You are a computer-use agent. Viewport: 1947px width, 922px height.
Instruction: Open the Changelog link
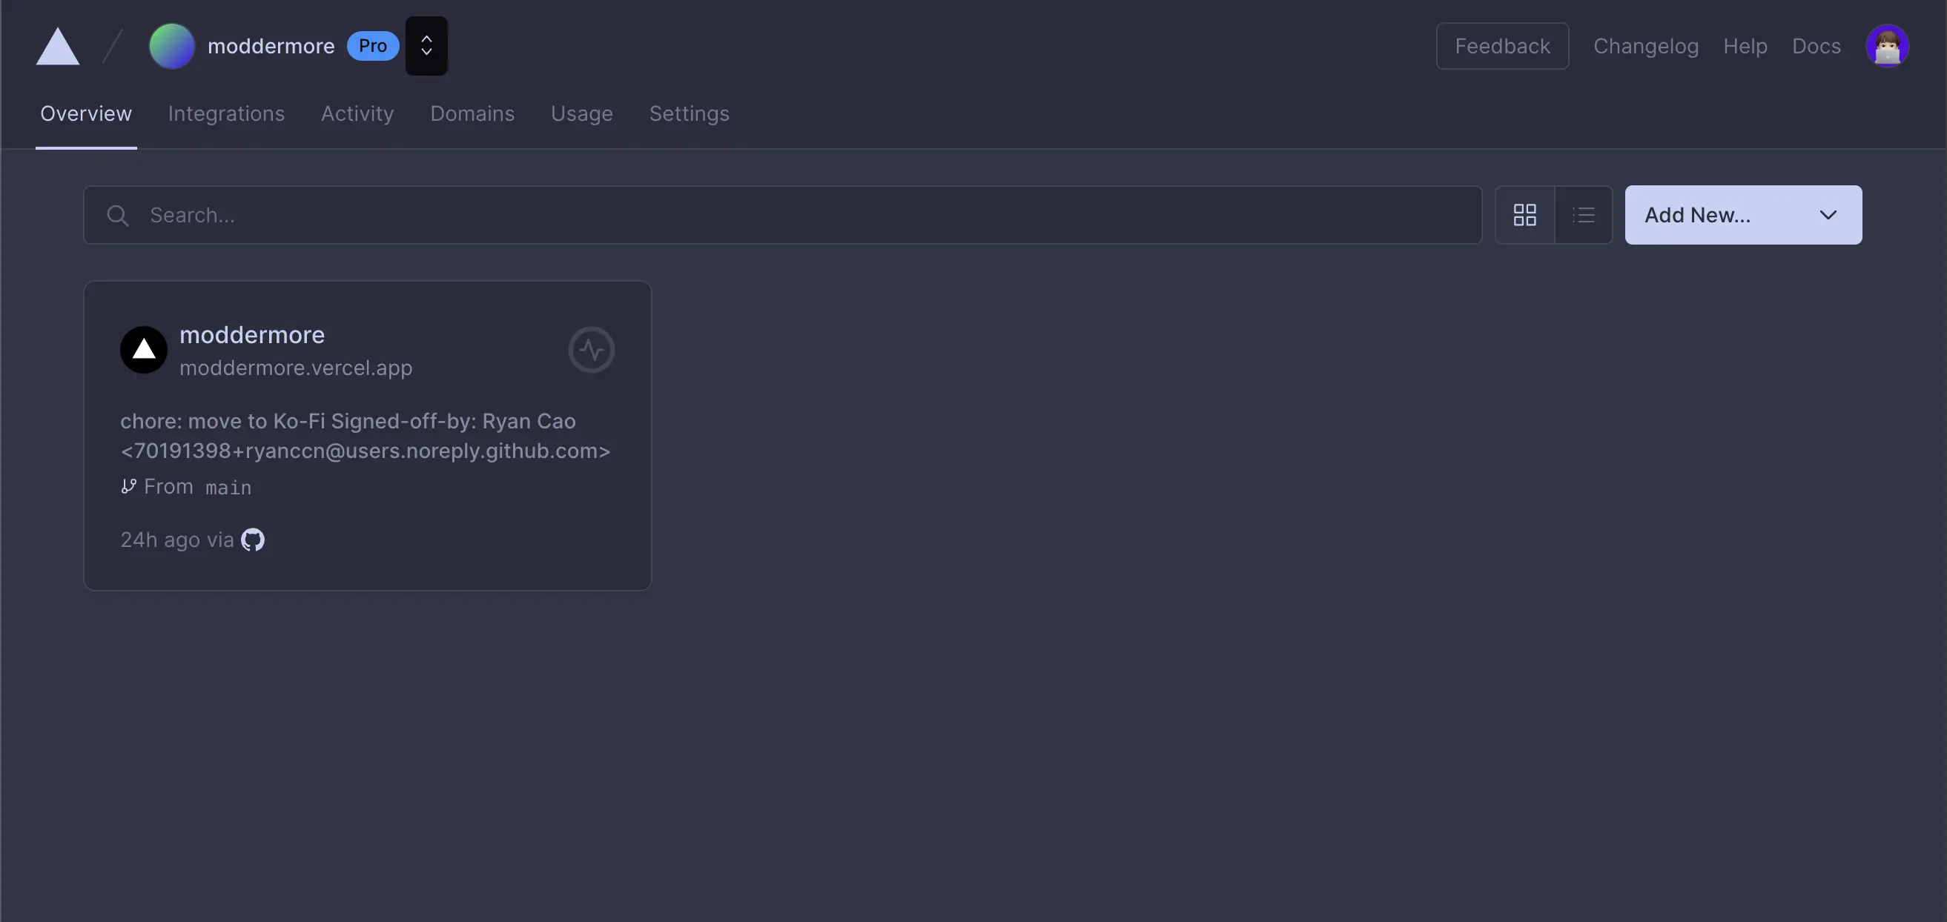1645,46
